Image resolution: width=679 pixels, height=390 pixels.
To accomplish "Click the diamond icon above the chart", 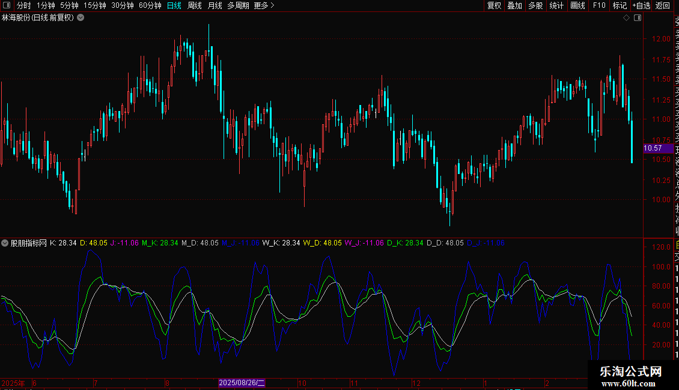I will (626, 18).
